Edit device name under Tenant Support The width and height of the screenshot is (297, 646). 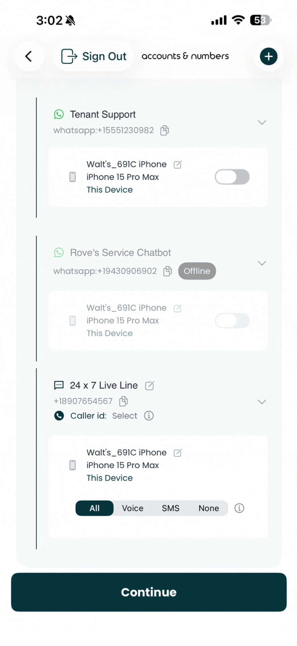(178, 165)
